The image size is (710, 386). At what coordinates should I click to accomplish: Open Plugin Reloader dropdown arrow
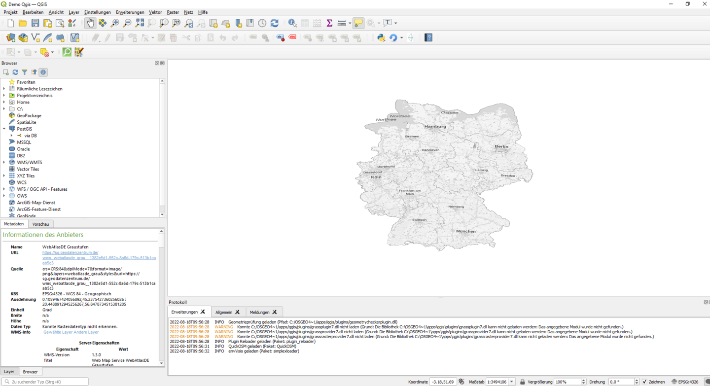[x=401, y=37]
